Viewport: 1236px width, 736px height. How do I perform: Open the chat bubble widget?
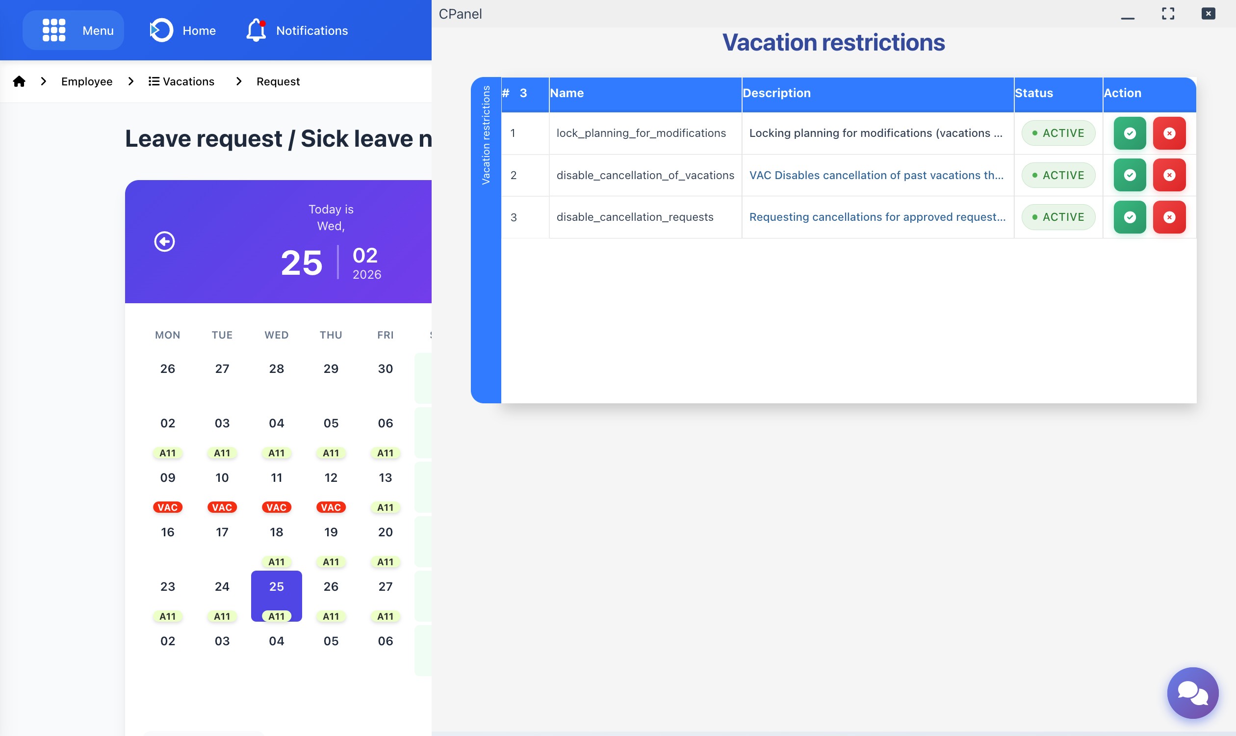tap(1192, 692)
